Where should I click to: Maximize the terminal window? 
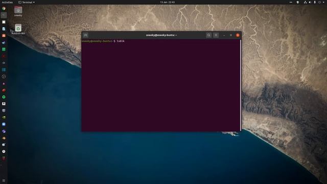pos(231,35)
